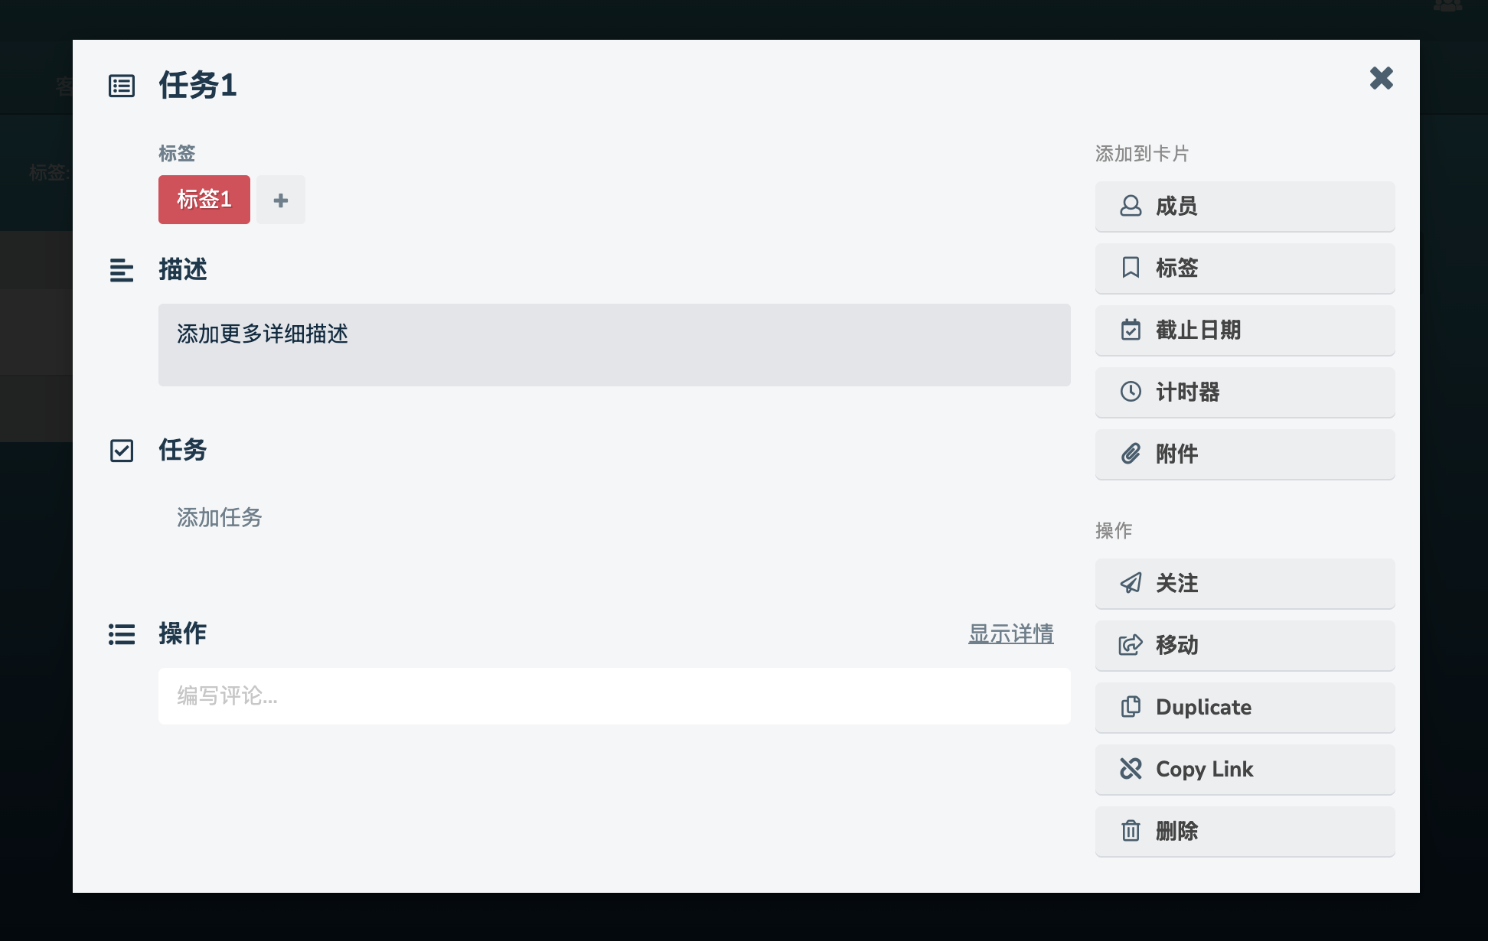Open the due date calendar icon (截止日期)

coord(1131,330)
